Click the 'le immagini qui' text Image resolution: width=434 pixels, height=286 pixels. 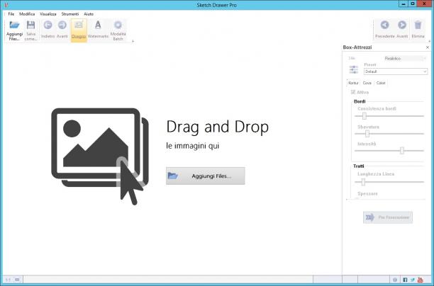click(x=193, y=146)
